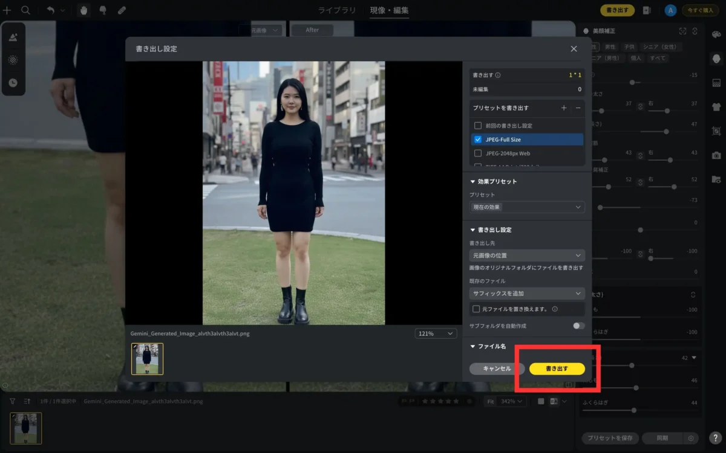This screenshot has height=453, width=726.
Task: Open the T-shirt clothing panel icon
Action: pos(716,107)
